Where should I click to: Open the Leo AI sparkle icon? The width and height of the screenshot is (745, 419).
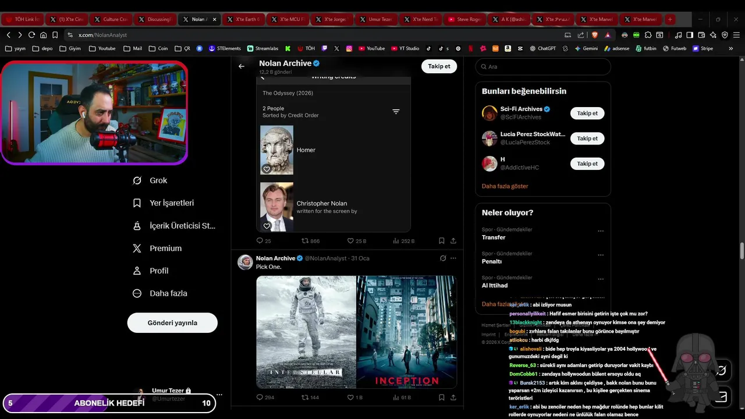[713, 35]
